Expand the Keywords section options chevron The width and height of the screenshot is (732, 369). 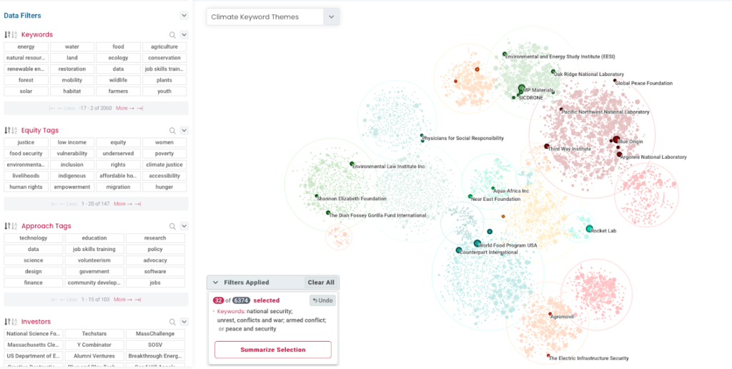coord(184,34)
